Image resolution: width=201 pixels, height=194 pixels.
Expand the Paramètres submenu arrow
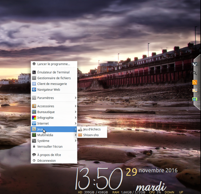[x=75, y=98]
